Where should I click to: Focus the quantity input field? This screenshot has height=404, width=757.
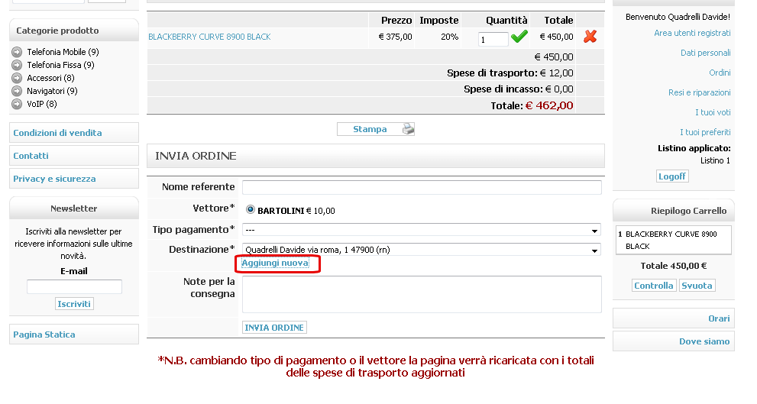pos(493,39)
